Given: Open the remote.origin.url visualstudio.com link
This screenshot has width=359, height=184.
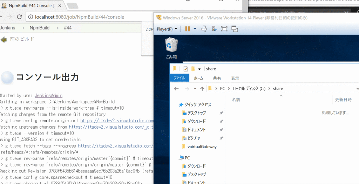Looking at the screenshot, I should tap(117, 121).
